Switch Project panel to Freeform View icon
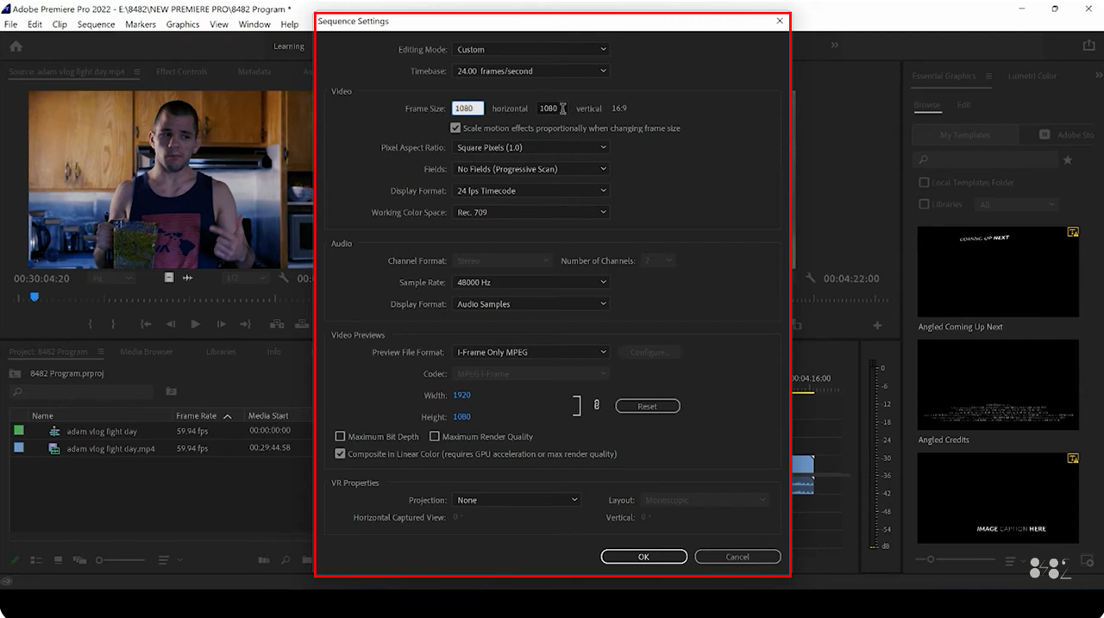 [80, 560]
